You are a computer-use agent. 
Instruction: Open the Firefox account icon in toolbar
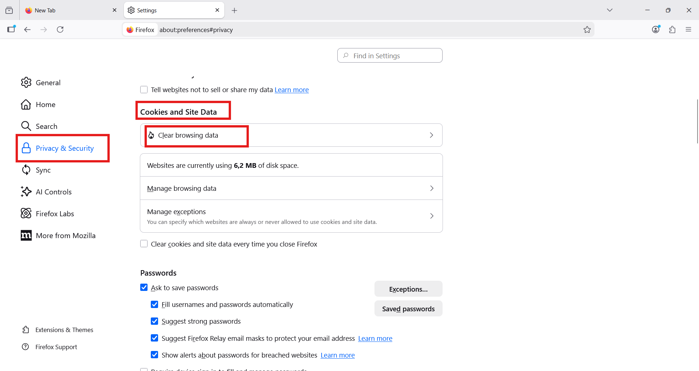click(x=656, y=29)
